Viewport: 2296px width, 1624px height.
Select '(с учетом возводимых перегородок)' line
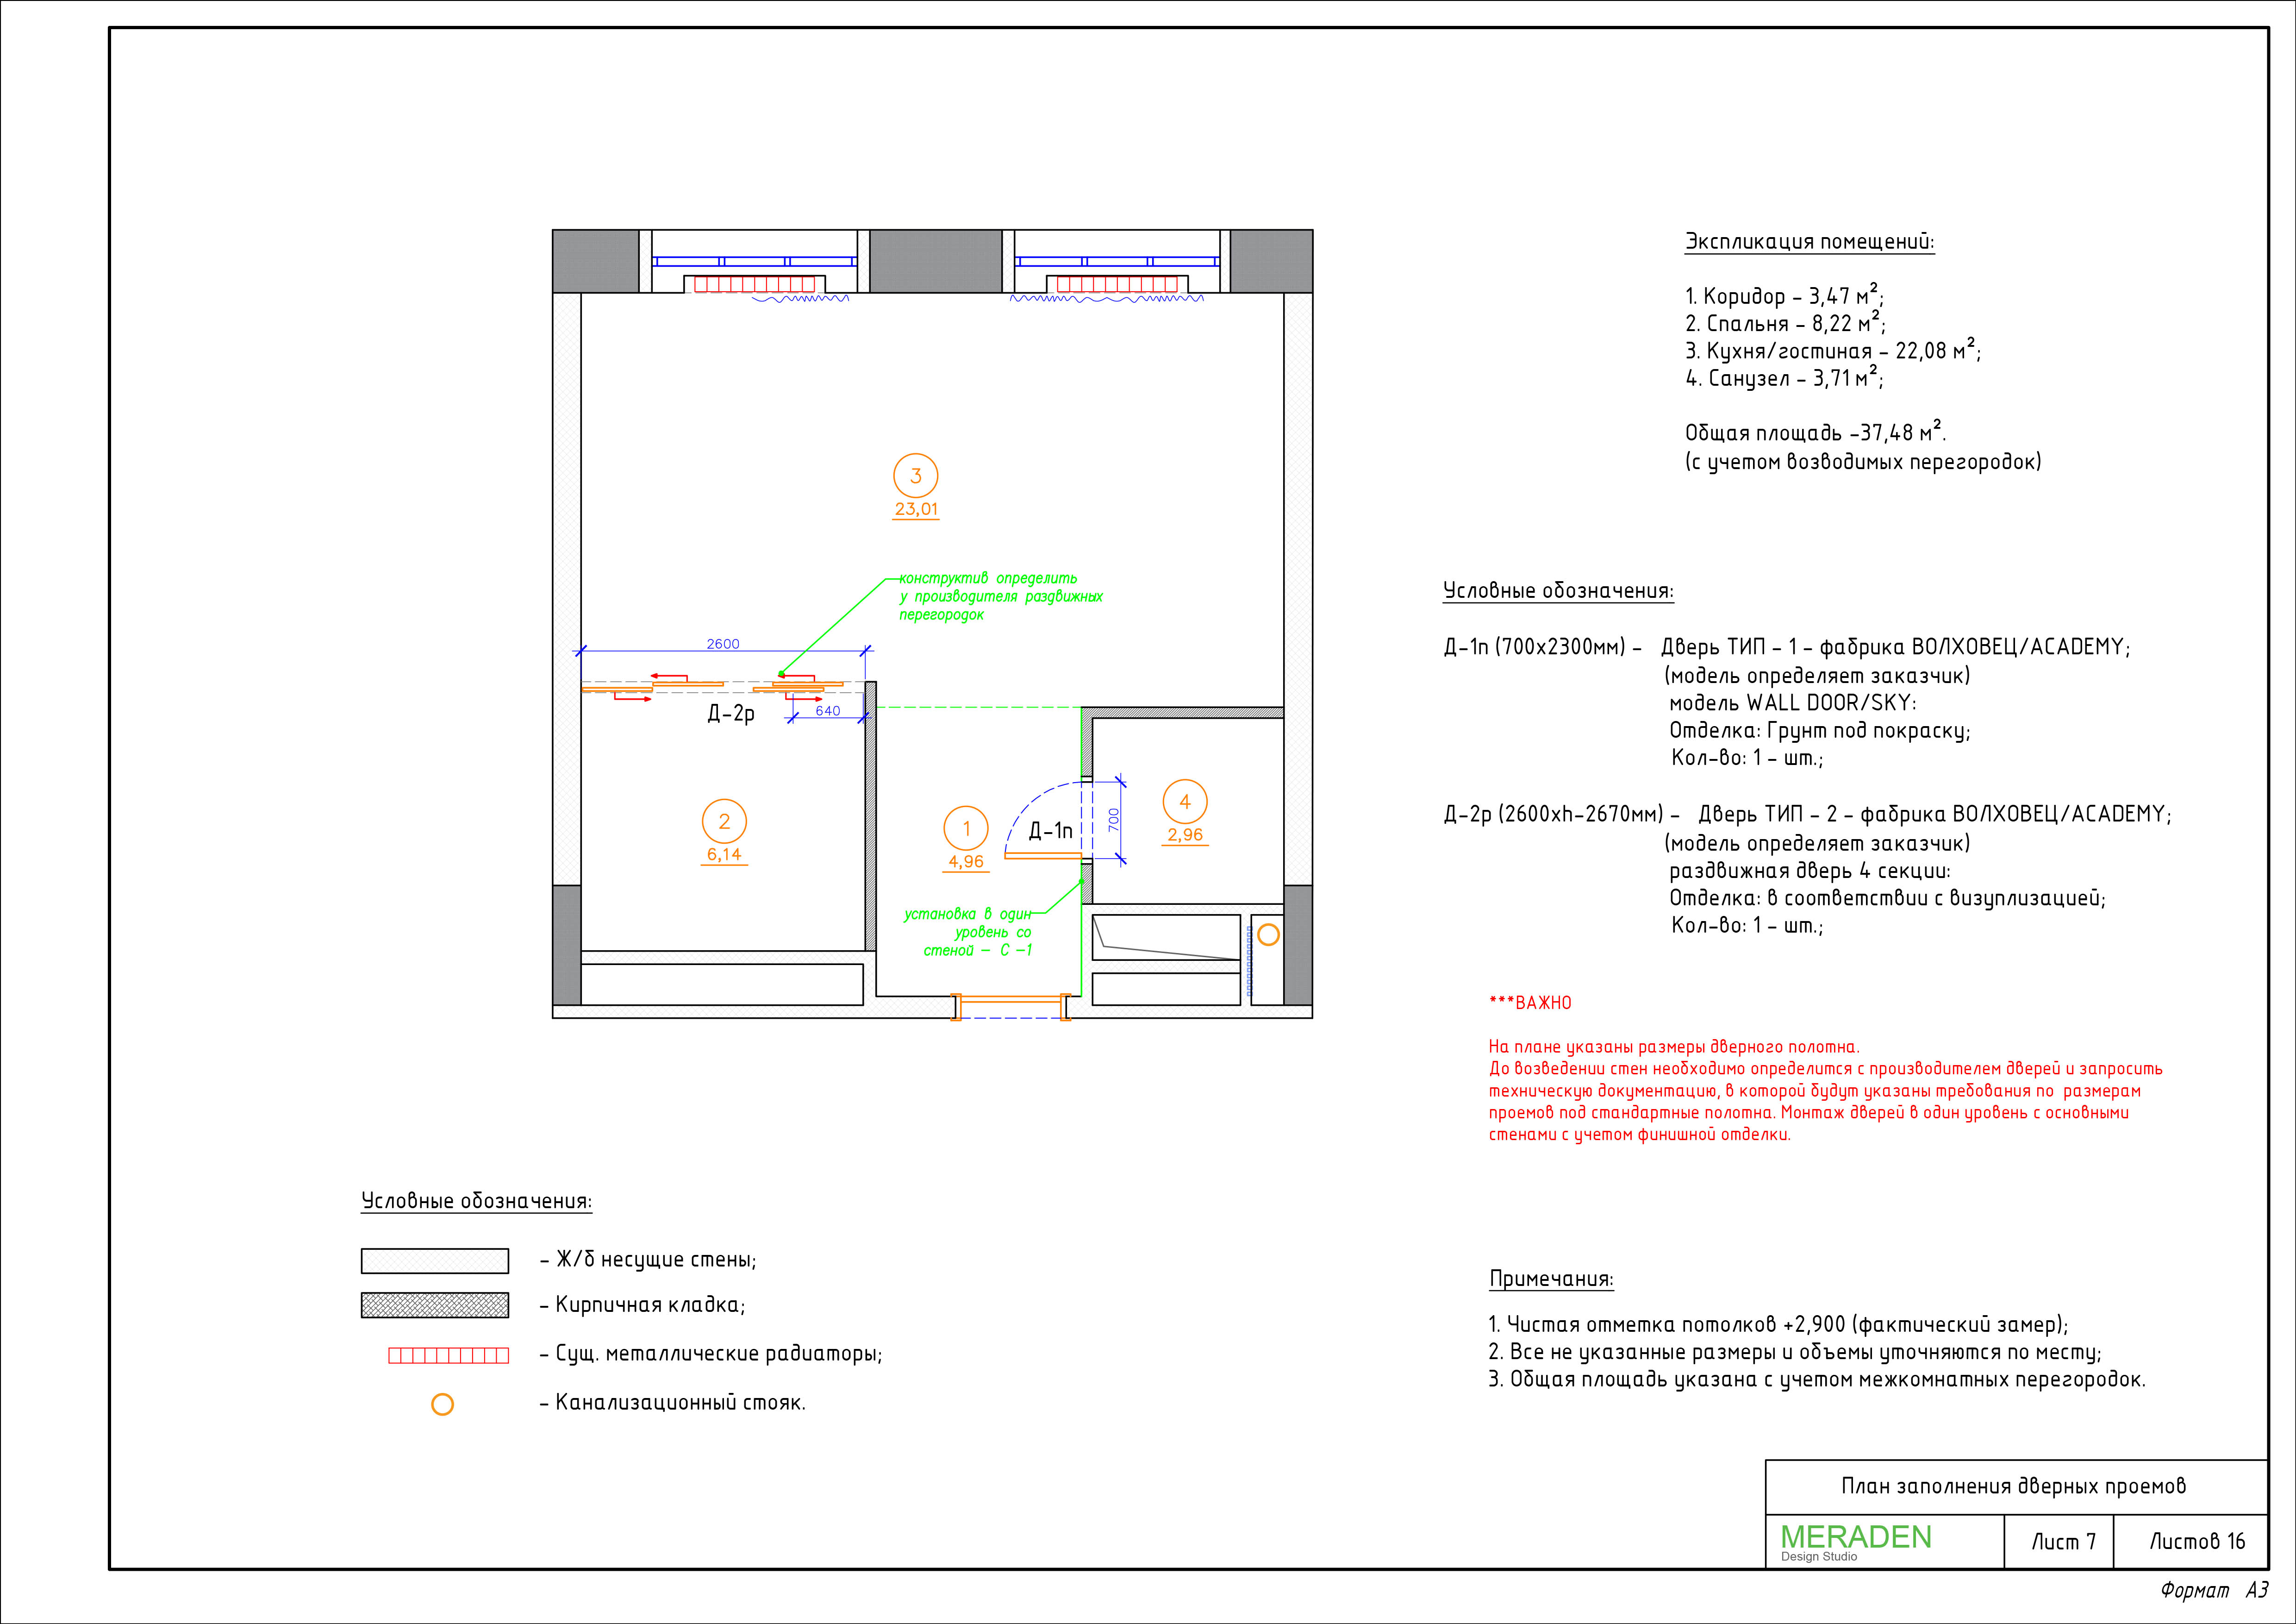click(x=1863, y=461)
